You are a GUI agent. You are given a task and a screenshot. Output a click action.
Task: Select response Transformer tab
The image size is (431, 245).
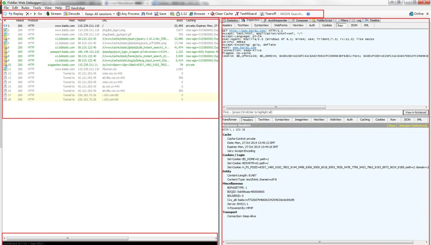click(x=229, y=120)
